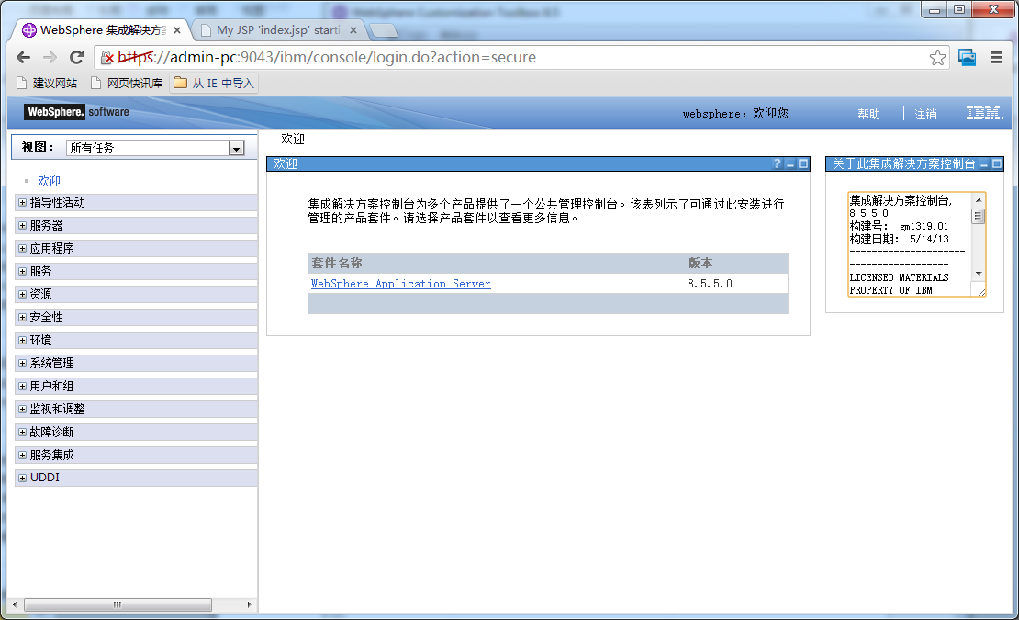Click the help question mark in the 欢迎 portlet
This screenshot has width=1019, height=620.
[778, 163]
